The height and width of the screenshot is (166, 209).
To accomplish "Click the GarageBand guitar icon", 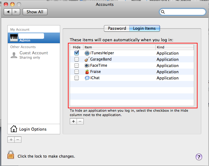I will tap(87, 59).
